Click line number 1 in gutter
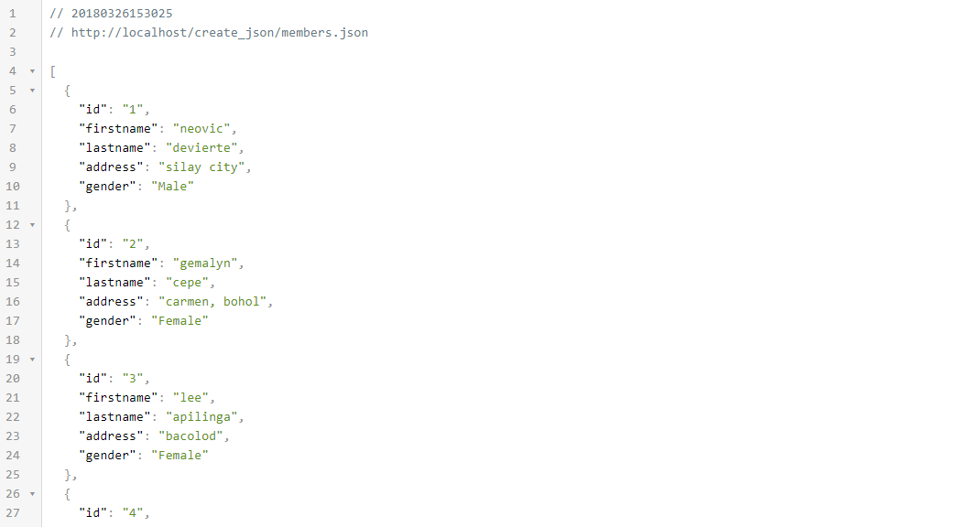 click(13, 14)
